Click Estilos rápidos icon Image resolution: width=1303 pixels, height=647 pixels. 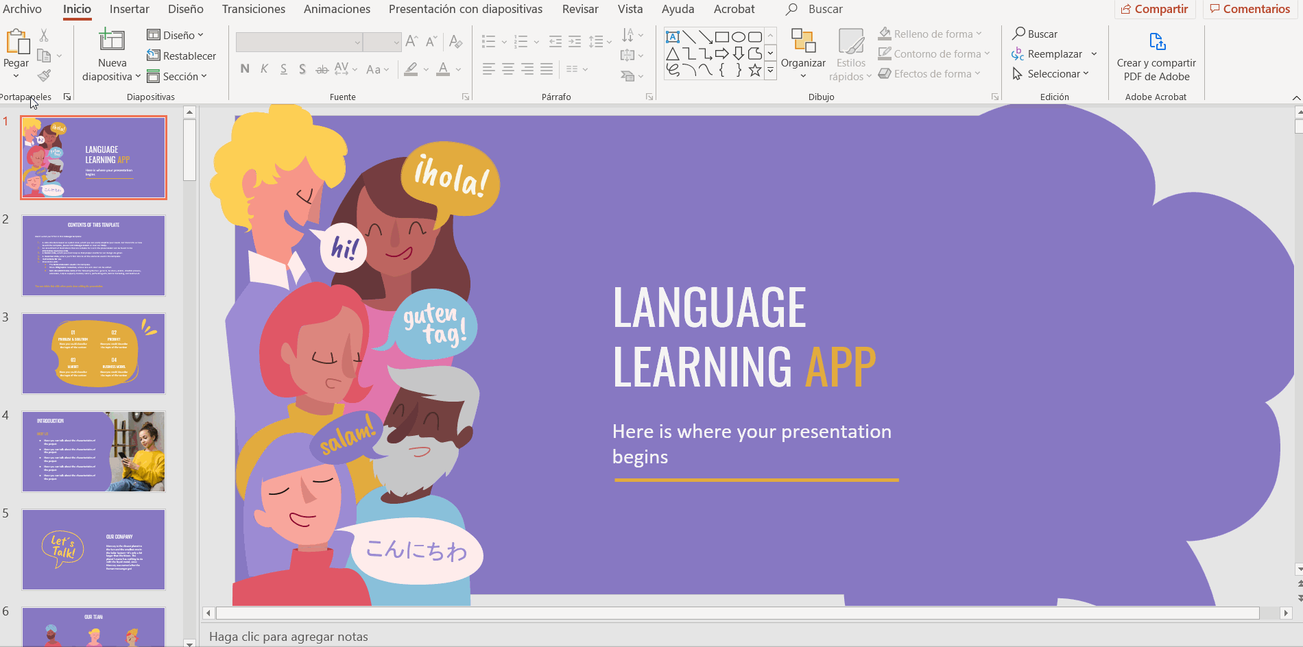coord(851,40)
